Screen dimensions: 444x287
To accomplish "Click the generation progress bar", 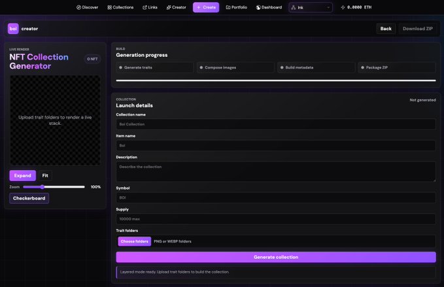I will [x=276, y=80].
